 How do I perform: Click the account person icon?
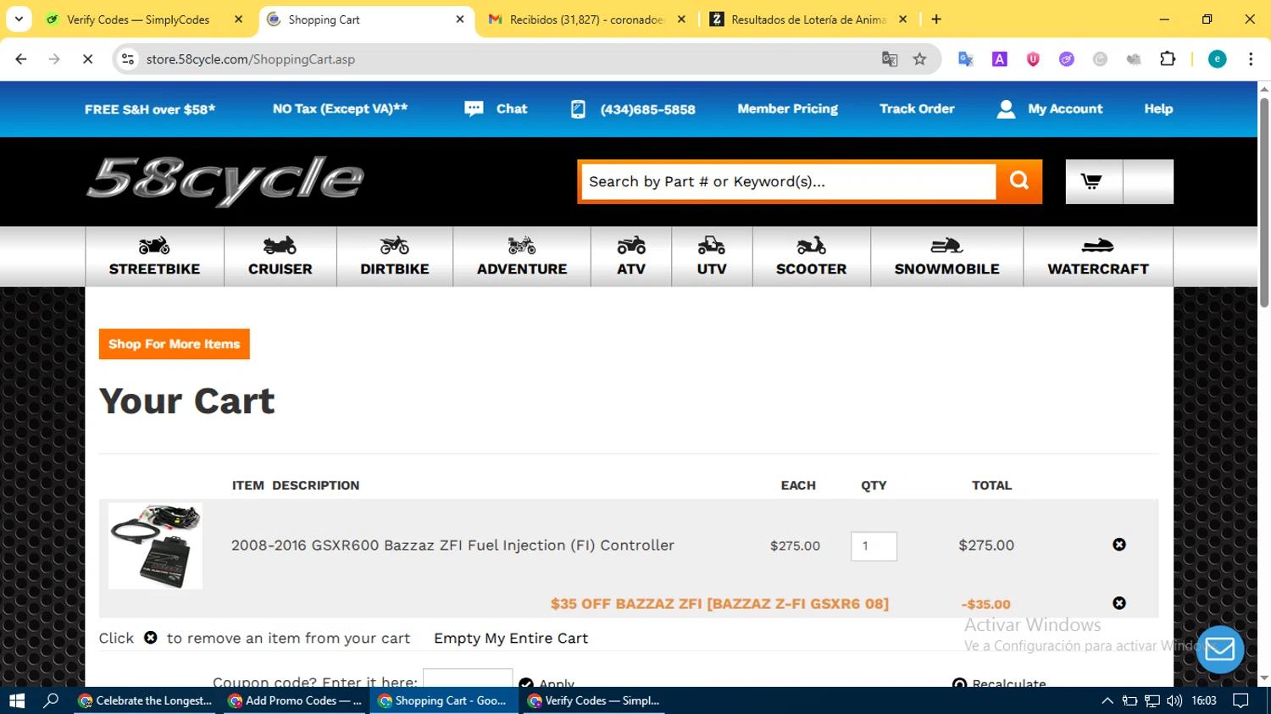point(1006,109)
